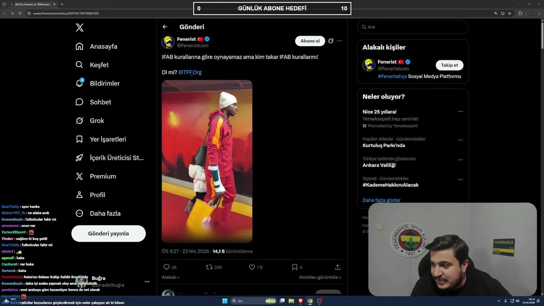This screenshot has width=544, height=306.
Task: Click the Ara search field on X
Action: click(x=413, y=27)
